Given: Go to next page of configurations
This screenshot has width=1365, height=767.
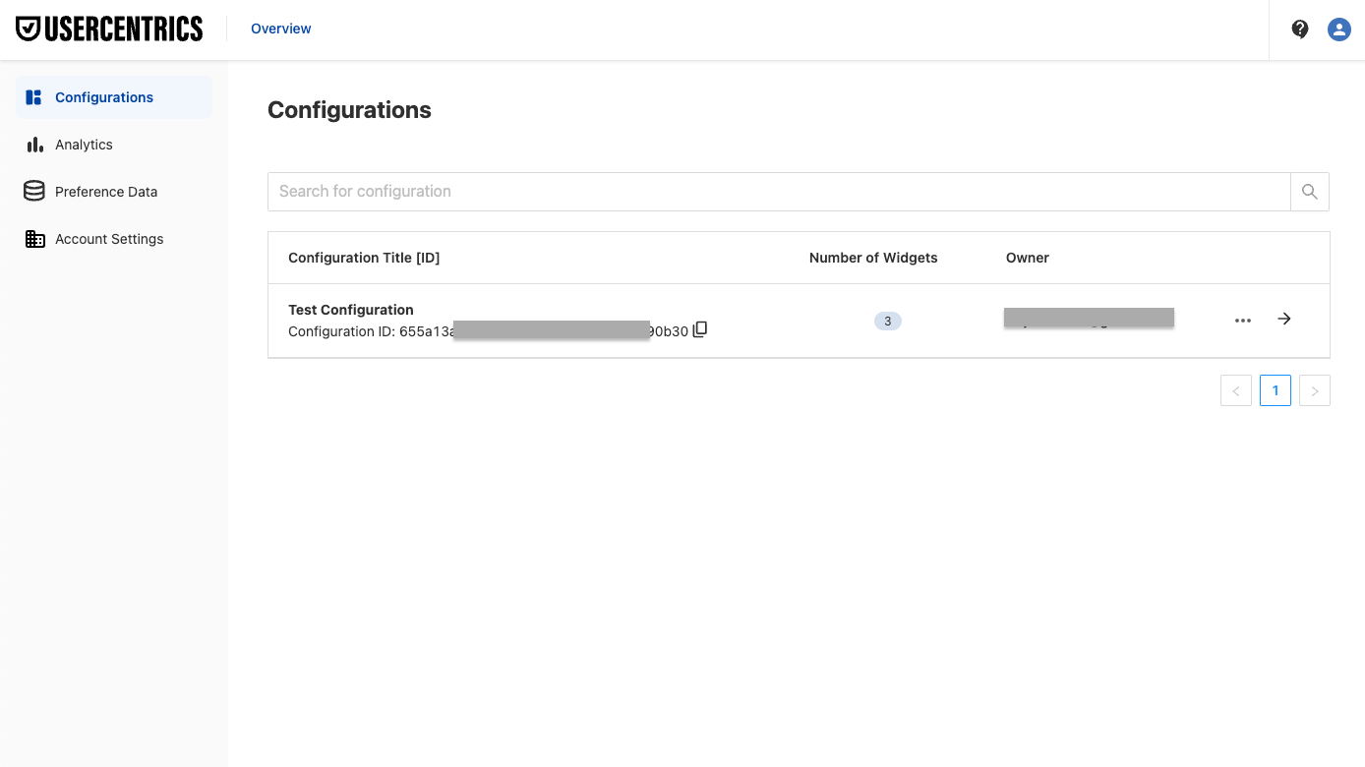Looking at the screenshot, I should 1315,390.
